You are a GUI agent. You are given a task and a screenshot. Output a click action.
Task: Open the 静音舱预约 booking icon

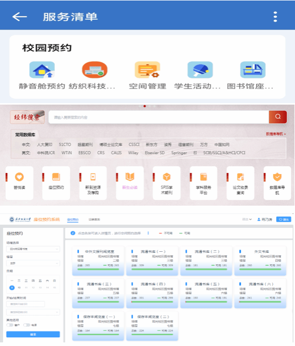(x=42, y=70)
